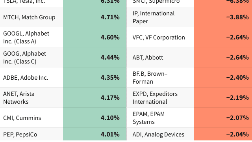Select GOOG, Alphabet Inc. (Class C) entry

24,58
